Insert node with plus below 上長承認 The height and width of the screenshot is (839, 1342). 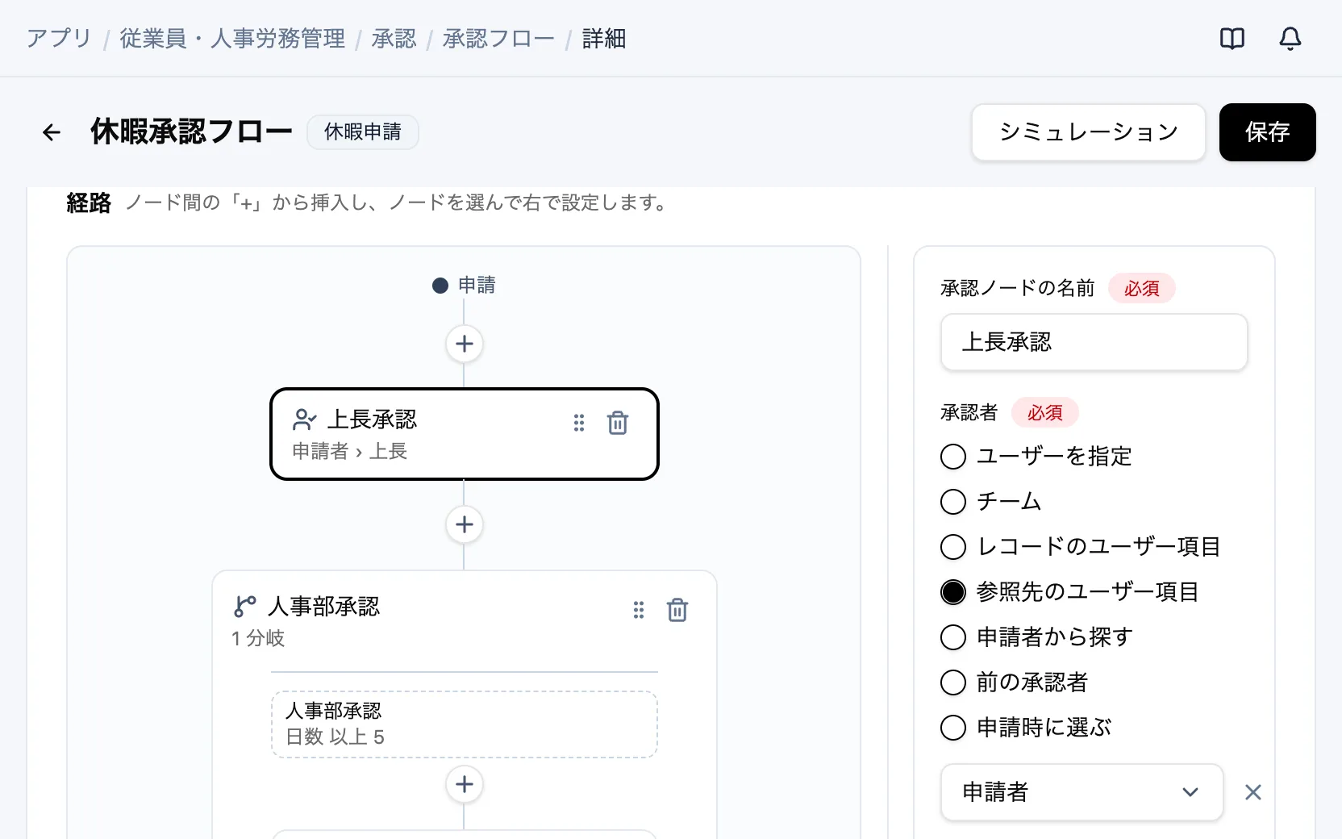[x=465, y=524]
